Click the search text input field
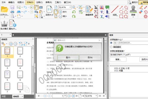 click(x=131, y=43)
